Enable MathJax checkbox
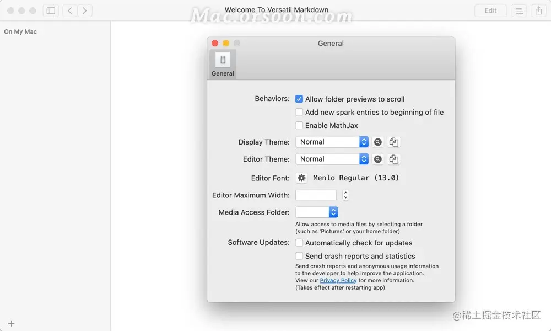The height and width of the screenshot is (331, 551). (x=299, y=125)
